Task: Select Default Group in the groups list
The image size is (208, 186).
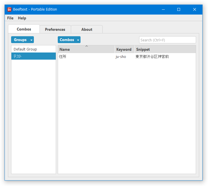Action: click(x=34, y=49)
